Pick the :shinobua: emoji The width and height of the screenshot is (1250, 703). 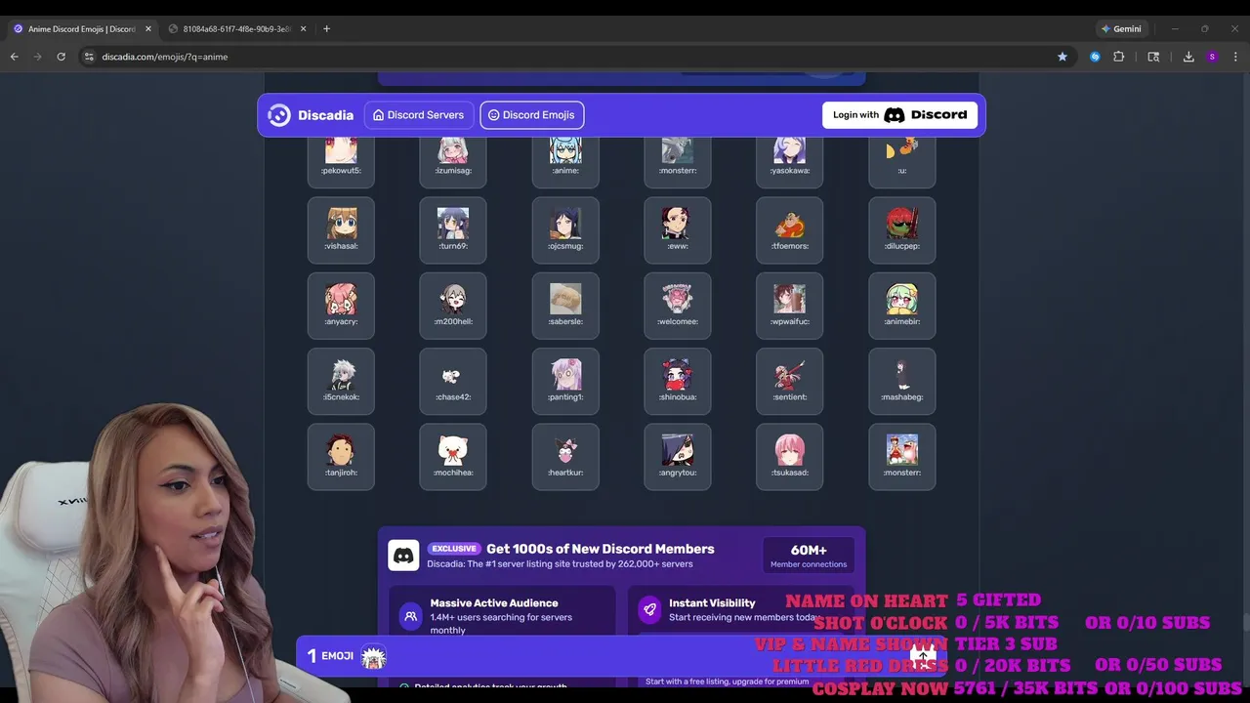(678, 381)
